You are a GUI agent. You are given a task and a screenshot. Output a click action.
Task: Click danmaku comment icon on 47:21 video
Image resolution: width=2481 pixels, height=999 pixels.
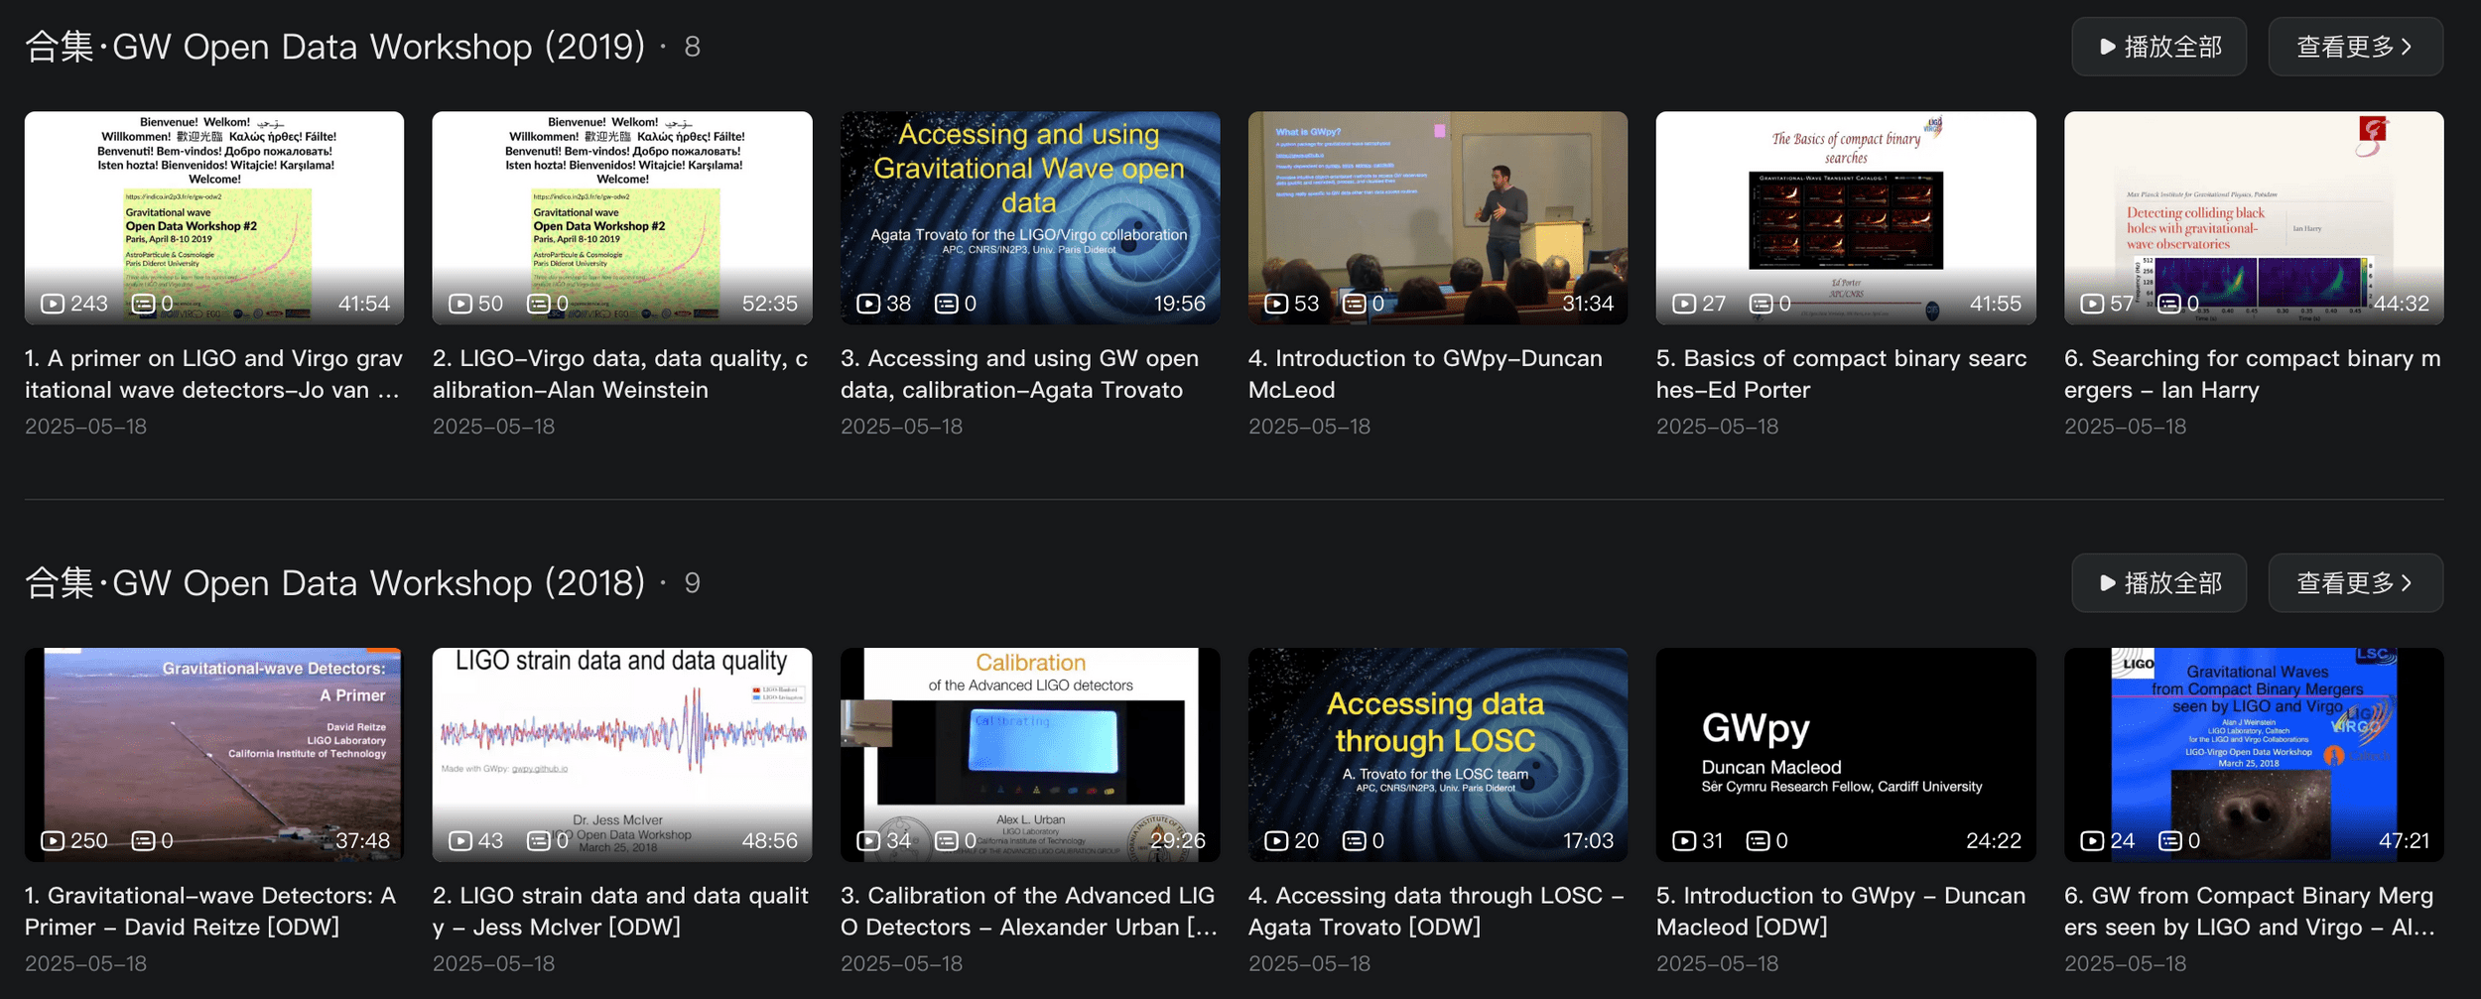[2170, 841]
